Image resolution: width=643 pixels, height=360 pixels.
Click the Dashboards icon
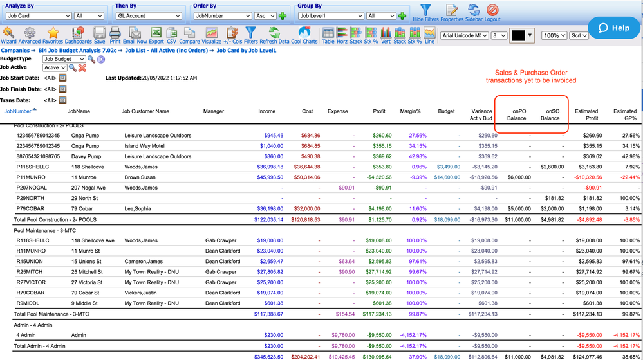click(x=79, y=35)
